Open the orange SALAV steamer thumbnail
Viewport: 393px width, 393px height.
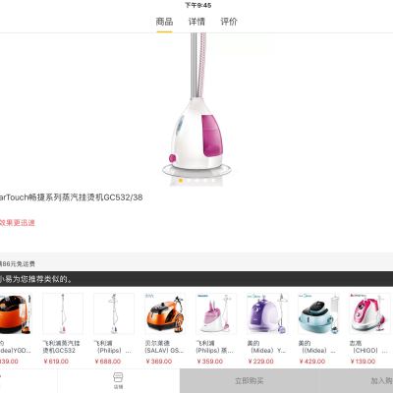[165, 313]
